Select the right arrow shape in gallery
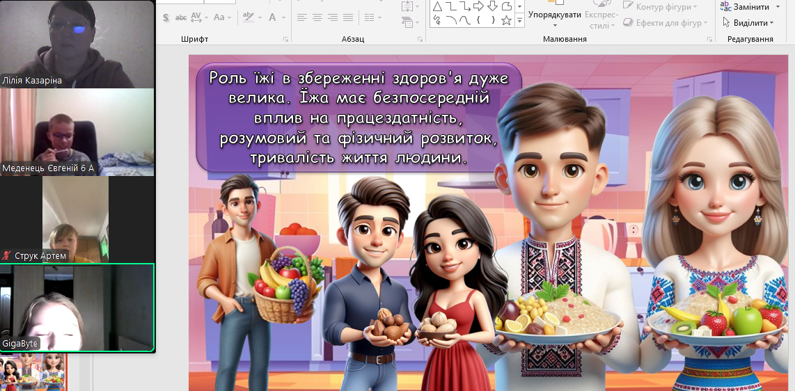 tap(479, 6)
